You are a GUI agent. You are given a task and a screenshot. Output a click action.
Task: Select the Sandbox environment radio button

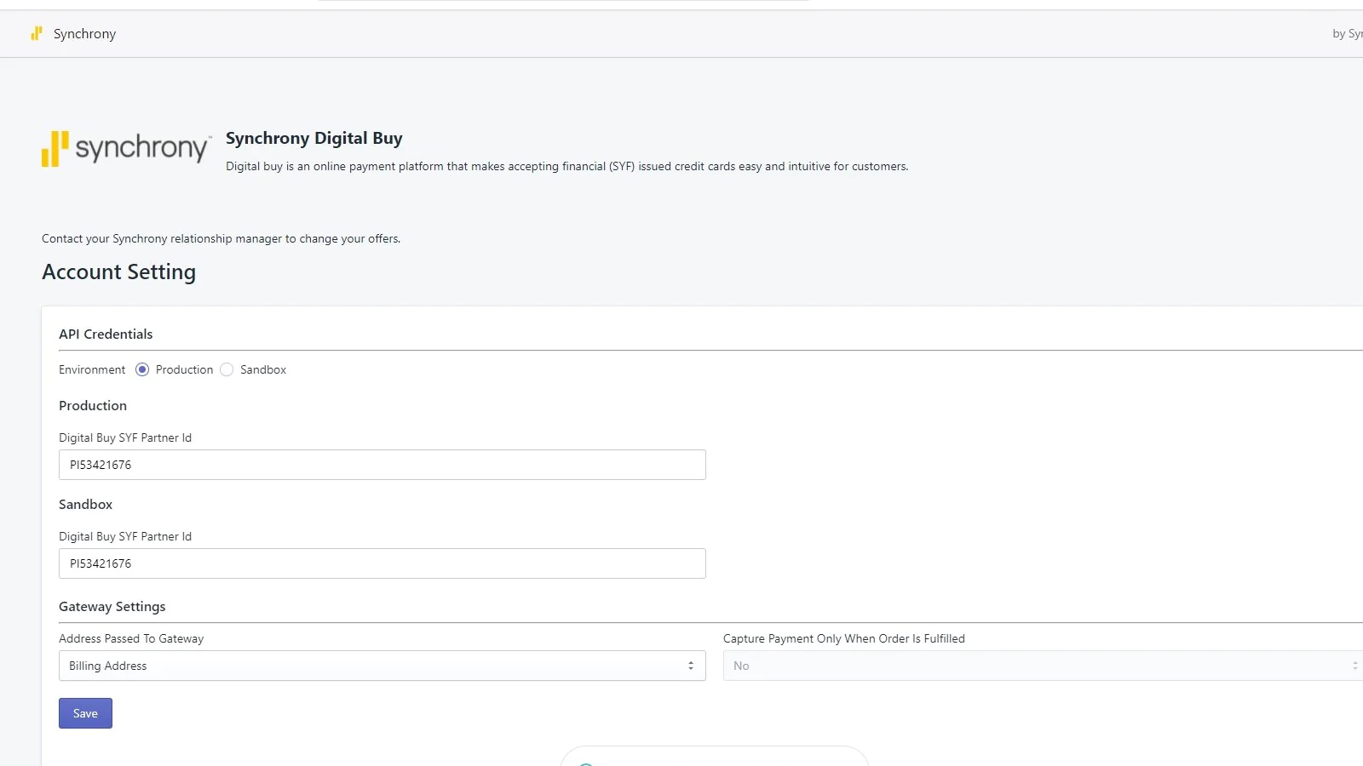[x=227, y=369]
